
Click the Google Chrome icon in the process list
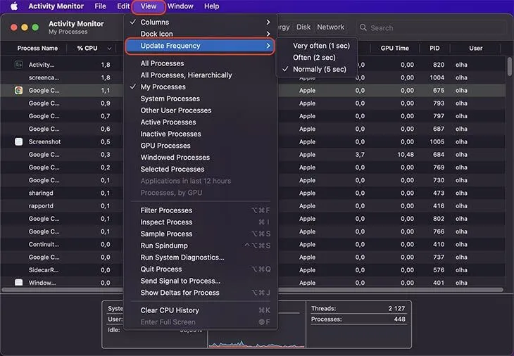point(19,90)
